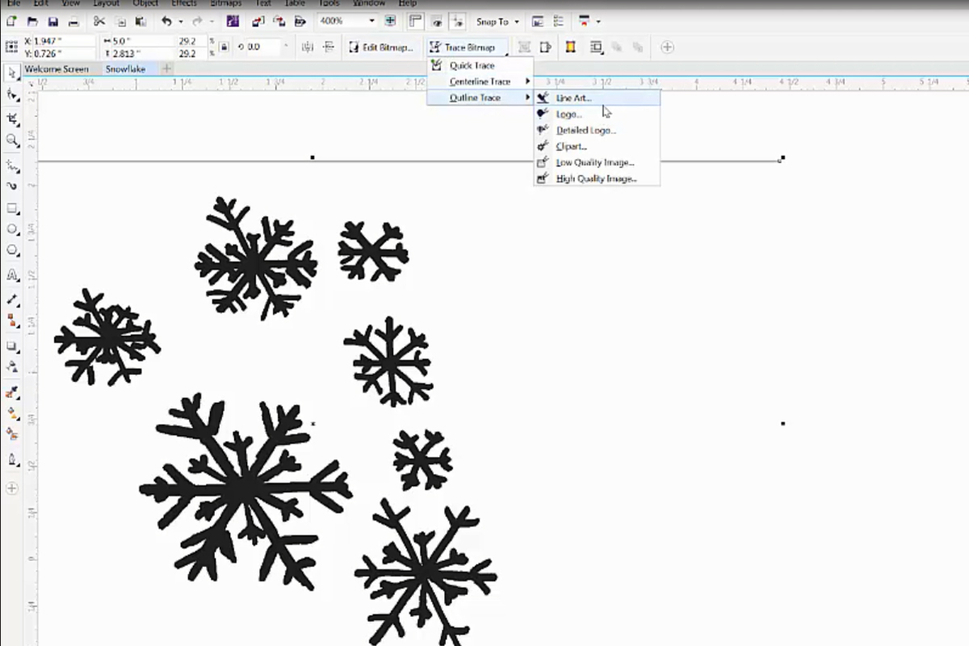
Task: Click the Print icon
Action: (73, 21)
